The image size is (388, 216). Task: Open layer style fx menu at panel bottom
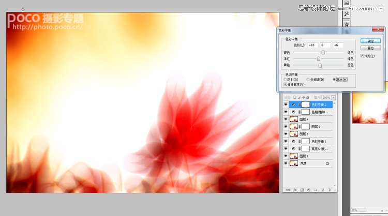pyautogui.click(x=294, y=190)
